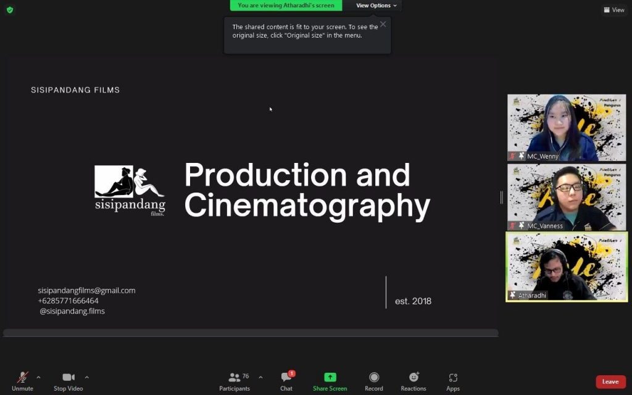632x395 pixels.
Task: Click the pin icon on MC_Vanness's tile
Action: coord(522,225)
